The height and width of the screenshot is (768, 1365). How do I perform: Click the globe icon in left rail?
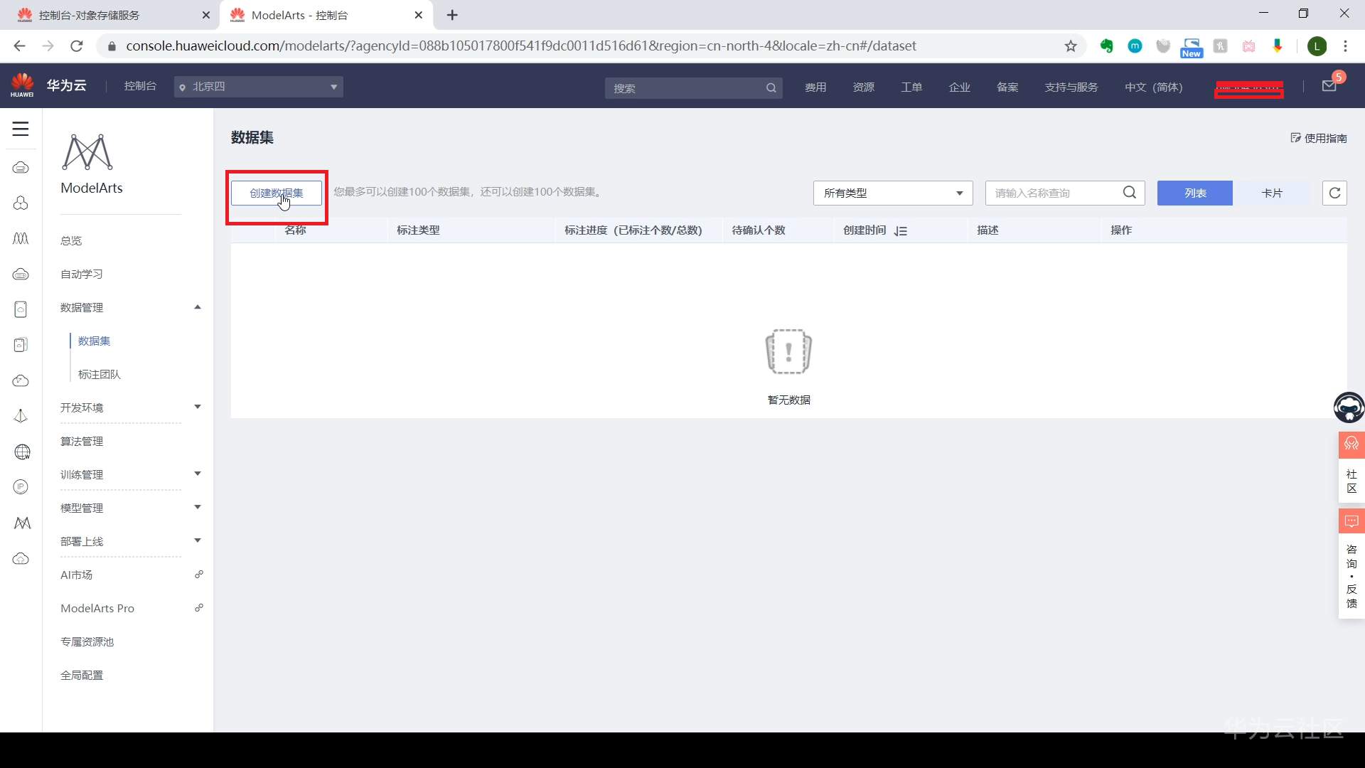[x=21, y=452]
